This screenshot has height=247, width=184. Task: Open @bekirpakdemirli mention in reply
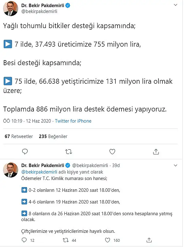[39, 172]
